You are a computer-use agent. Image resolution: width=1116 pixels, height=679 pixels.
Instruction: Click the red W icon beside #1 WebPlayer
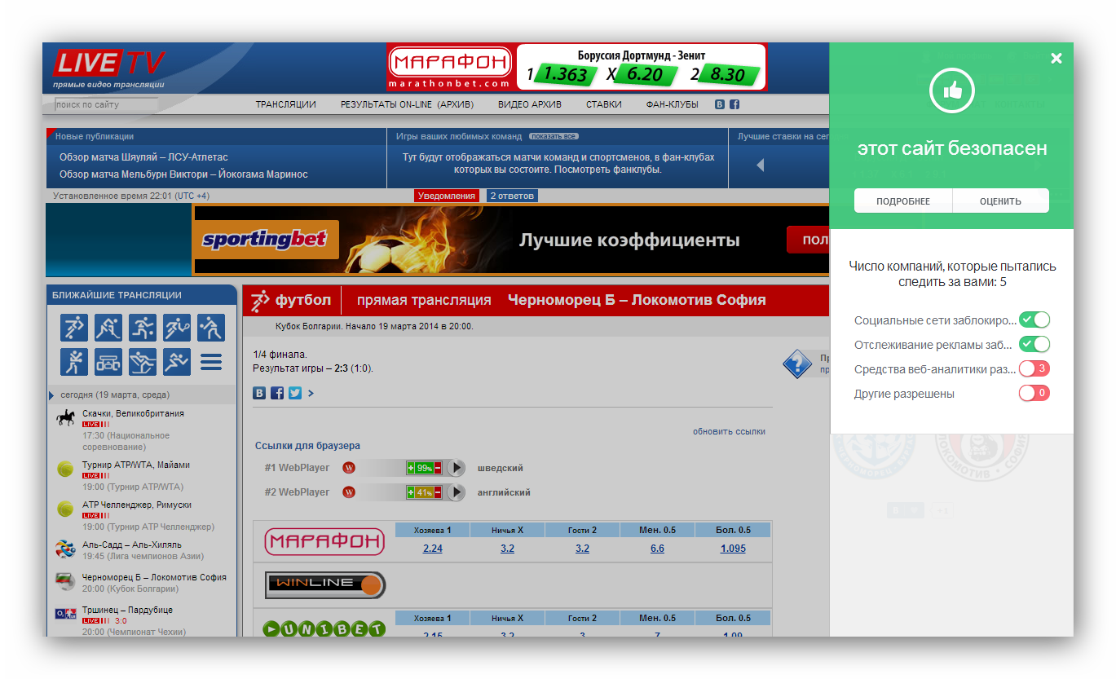click(x=349, y=468)
